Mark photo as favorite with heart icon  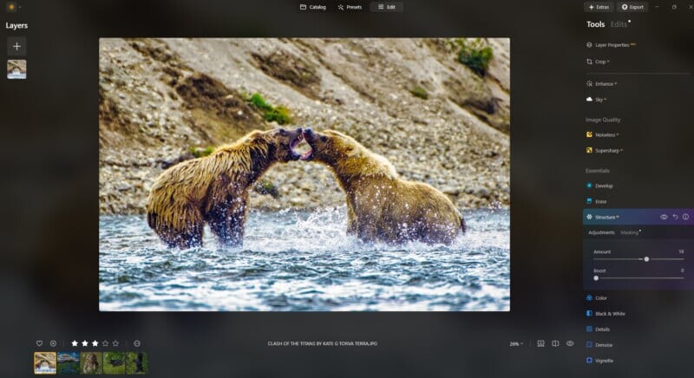[x=39, y=343]
